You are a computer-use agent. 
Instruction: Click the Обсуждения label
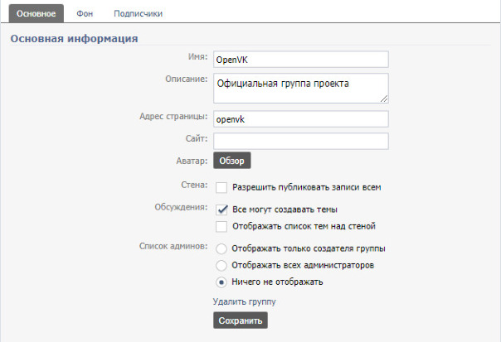tap(181, 207)
